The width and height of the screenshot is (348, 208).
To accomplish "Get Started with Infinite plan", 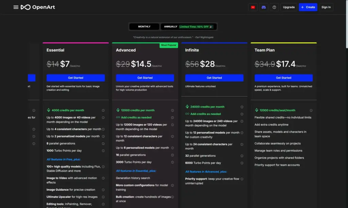I will click(214, 78).
